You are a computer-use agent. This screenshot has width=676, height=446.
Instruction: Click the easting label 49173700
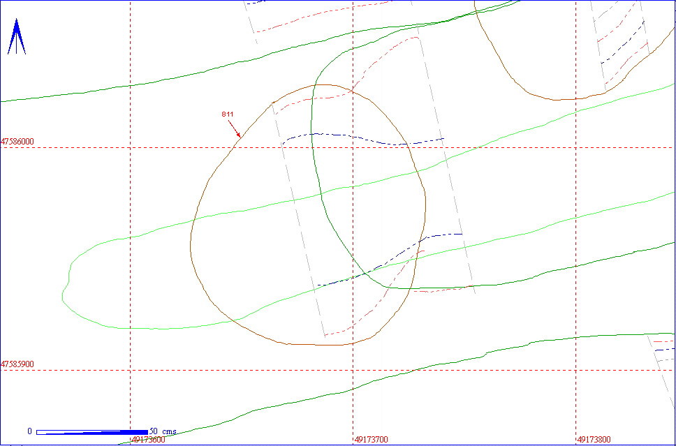372,440
